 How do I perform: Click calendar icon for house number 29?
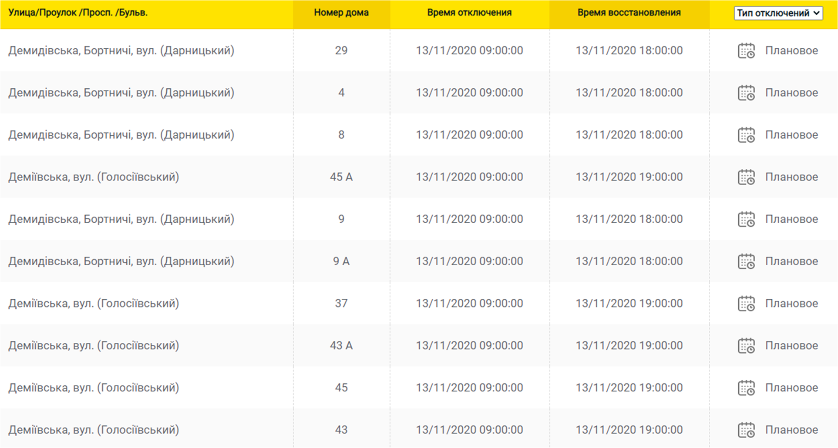point(746,51)
